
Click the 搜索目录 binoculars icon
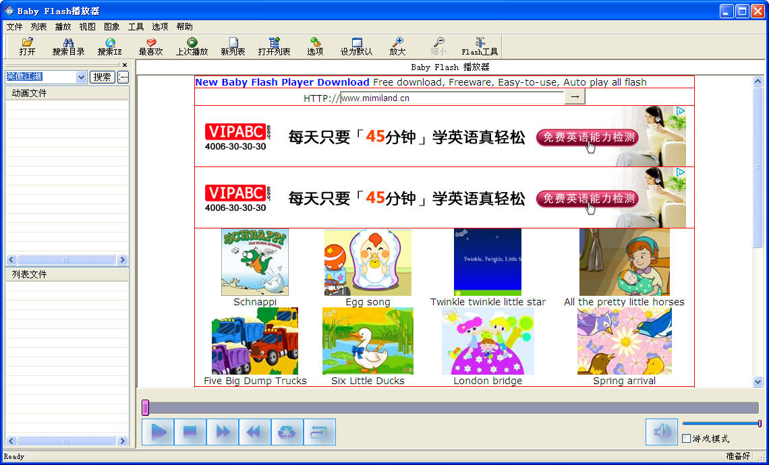tap(68, 42)
